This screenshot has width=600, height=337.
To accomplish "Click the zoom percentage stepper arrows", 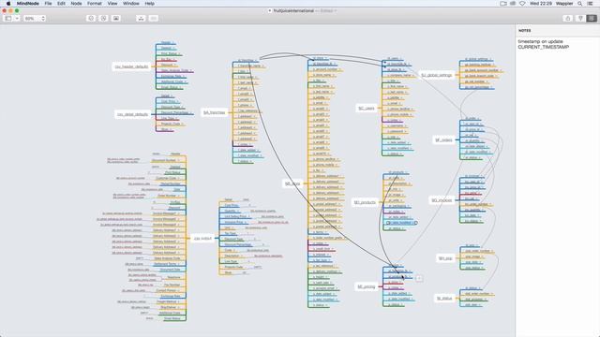I will pos(43,19).
